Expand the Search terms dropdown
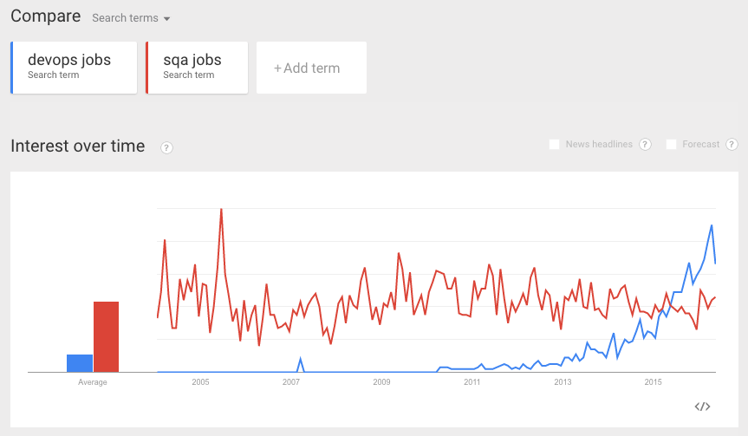Viewport: 748px width, 436px height. tap(131, 18)
